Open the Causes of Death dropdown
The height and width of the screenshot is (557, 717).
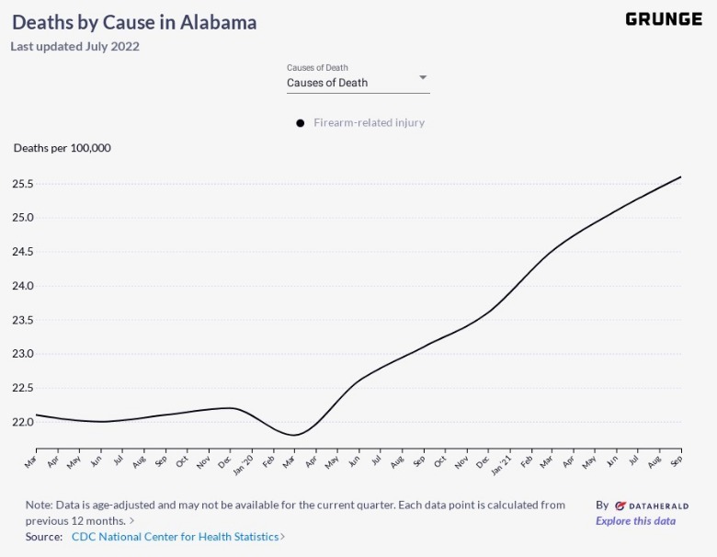[x=357, y=83]
